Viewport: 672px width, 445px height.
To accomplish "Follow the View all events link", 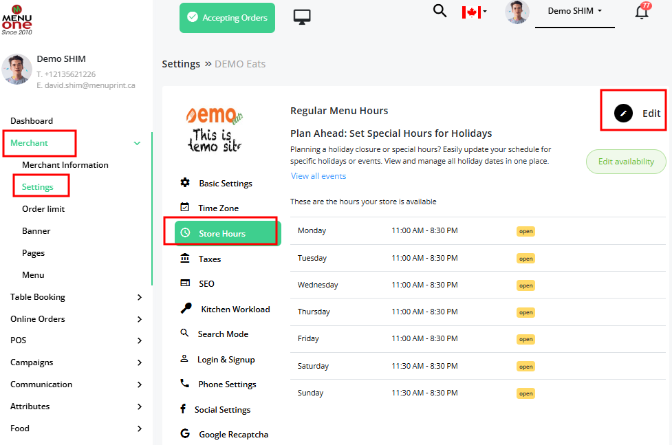I will (x=318, y=176).
